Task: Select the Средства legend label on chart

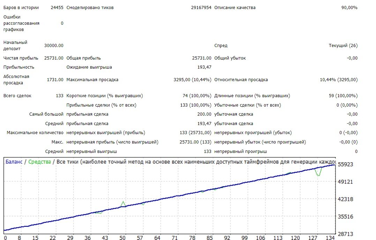Action: point(39,162)
